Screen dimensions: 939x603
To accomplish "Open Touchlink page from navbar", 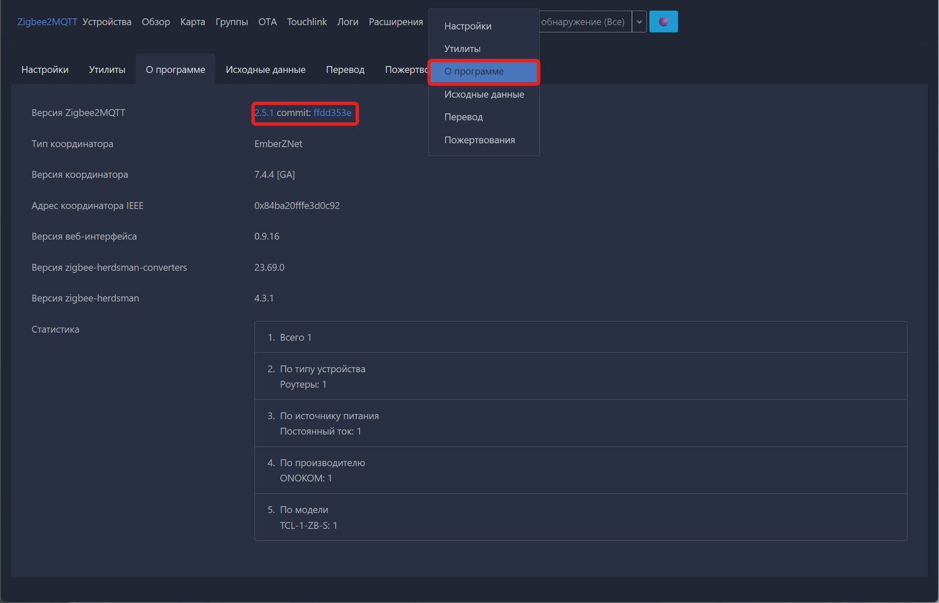I will click(x=307, y=22).
